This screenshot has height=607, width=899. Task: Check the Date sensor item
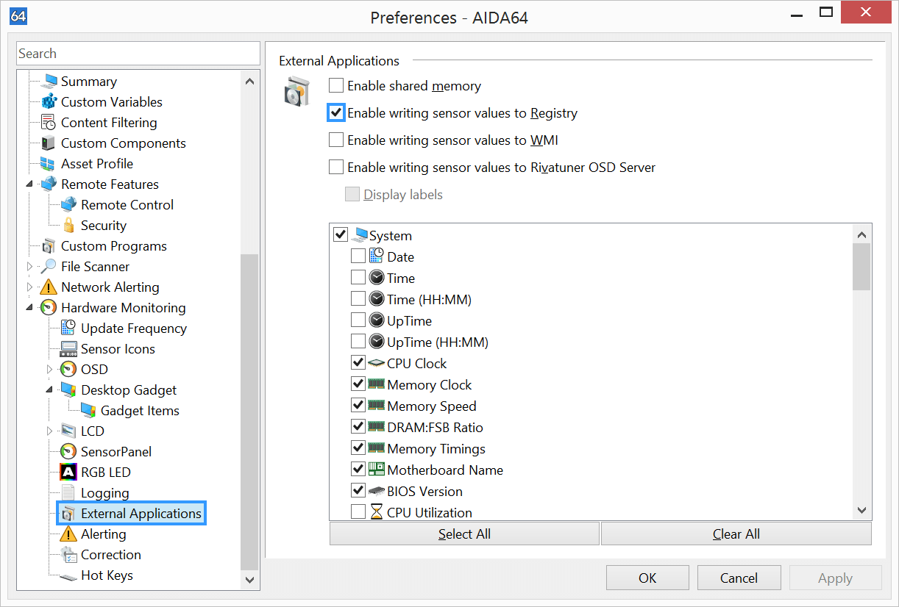(358, 256)
